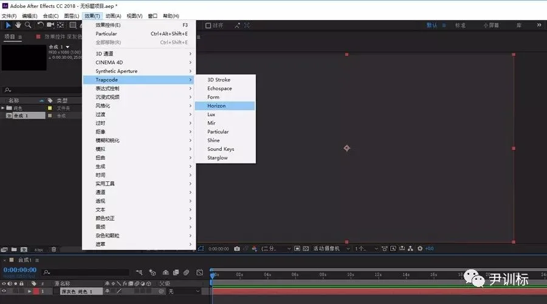
Task: Expand workspace overflow chevrons at top right
Action: pos(539,25)
